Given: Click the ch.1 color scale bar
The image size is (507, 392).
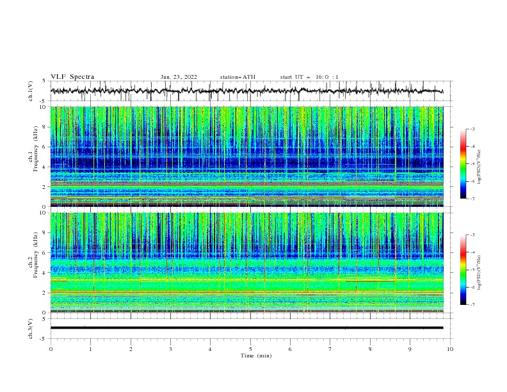Looking at the screenshot, I should (463, 163).
